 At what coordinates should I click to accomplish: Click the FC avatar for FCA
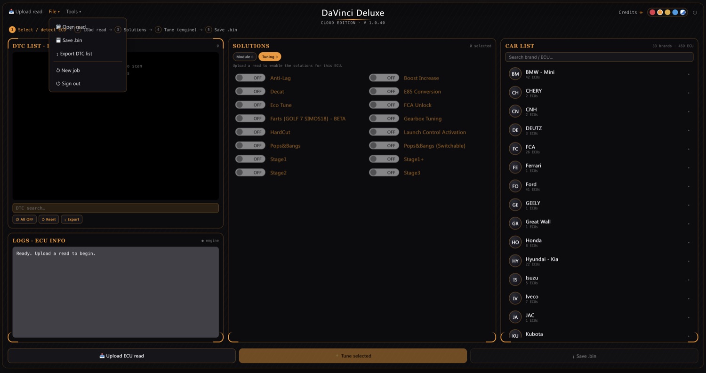click(x=515, y=149)
